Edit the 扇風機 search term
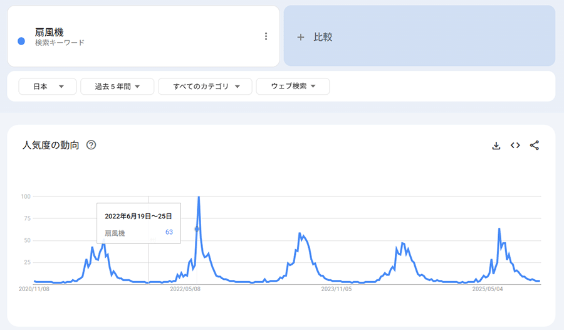This screenshot has width=564, height=330. point(49,31)
